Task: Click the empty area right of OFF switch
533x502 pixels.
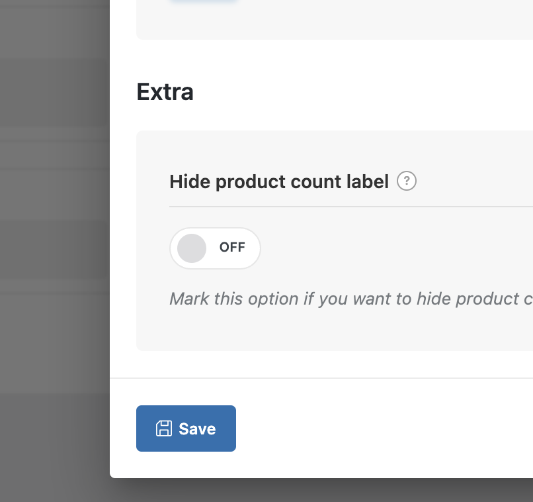Action: [x=397, y=248]
